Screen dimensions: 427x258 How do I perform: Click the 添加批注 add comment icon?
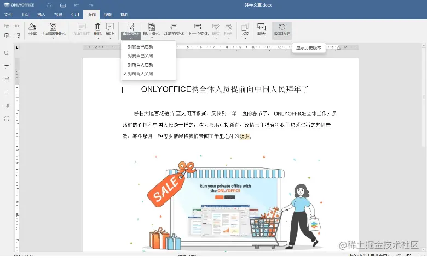[82, 27]
